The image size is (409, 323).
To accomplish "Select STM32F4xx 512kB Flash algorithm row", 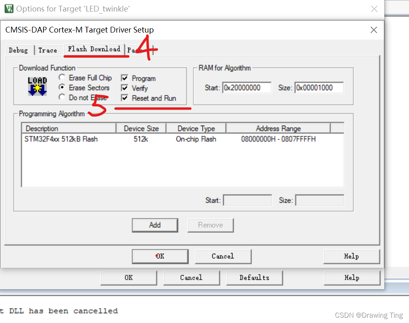I will tap(183, 139).
